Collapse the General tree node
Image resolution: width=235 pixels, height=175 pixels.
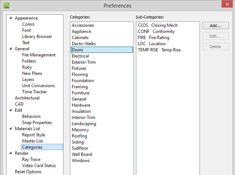tap(10, 48)
